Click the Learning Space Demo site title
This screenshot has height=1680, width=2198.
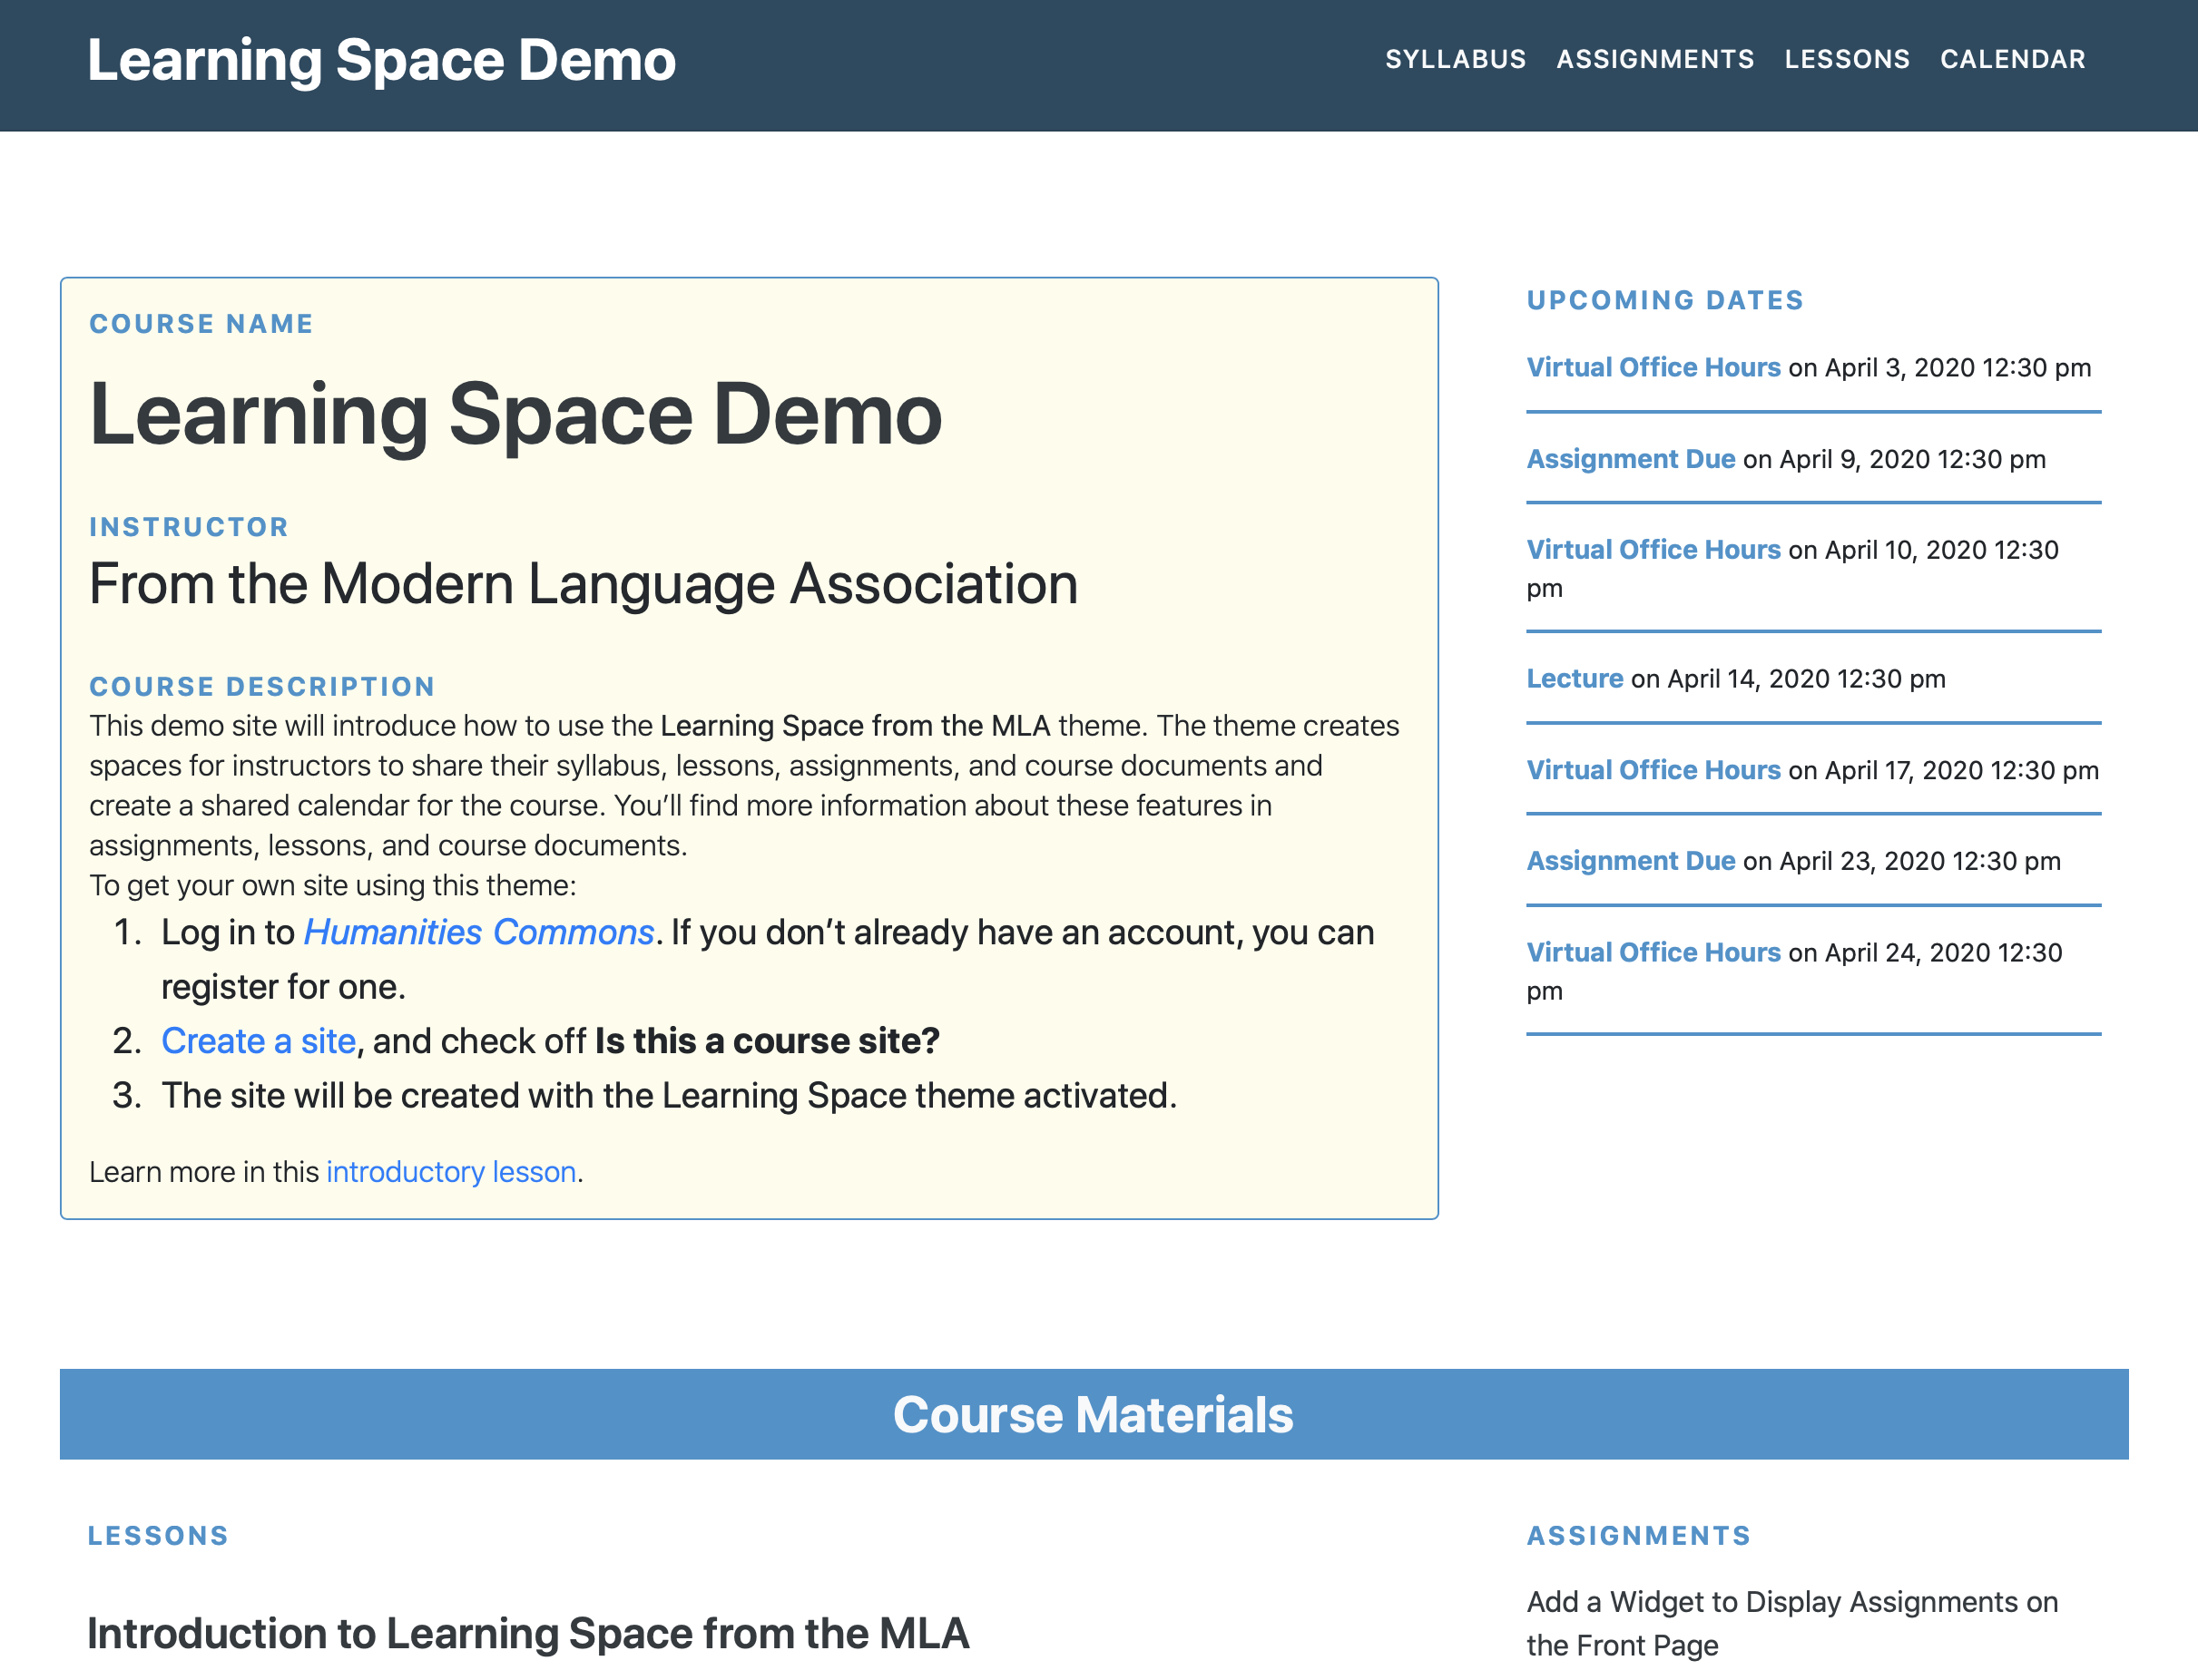[381, 60]
